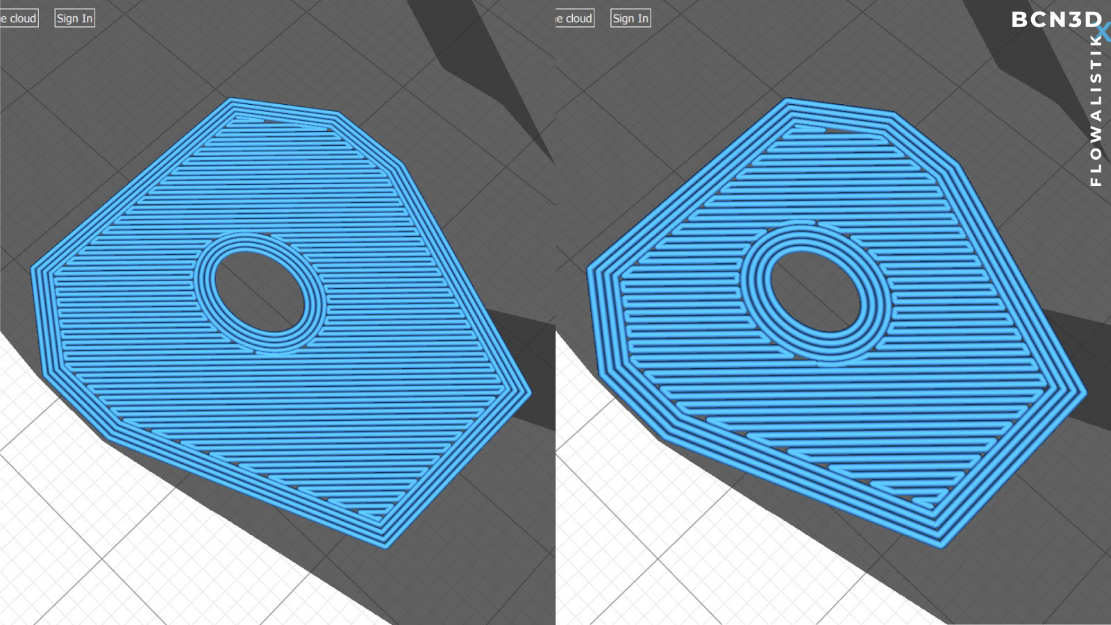The height and width of the screenshot is (625, 1111).
Task: Toggle the right cloud connection button
Action: [574, 18]
